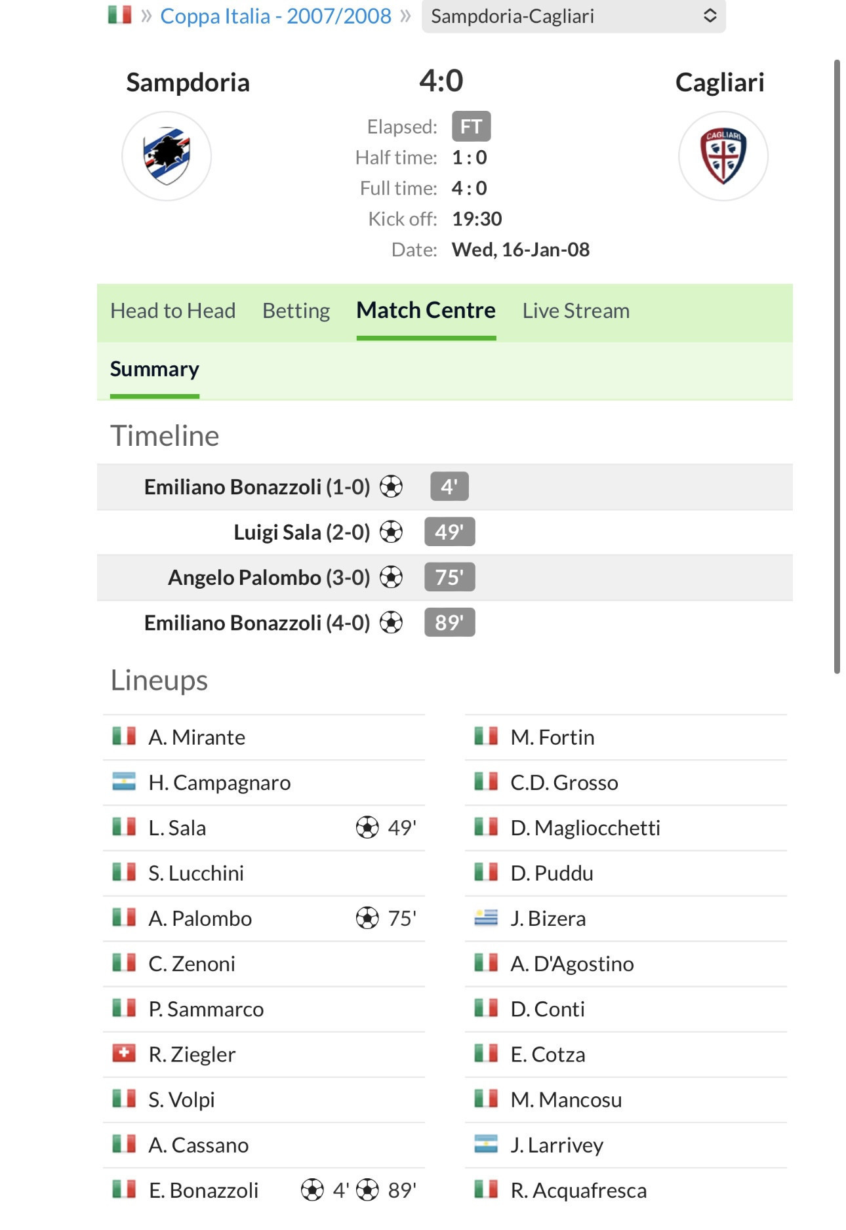
Task: Select the Live Stream tab
Action: (x=576, y=311)
